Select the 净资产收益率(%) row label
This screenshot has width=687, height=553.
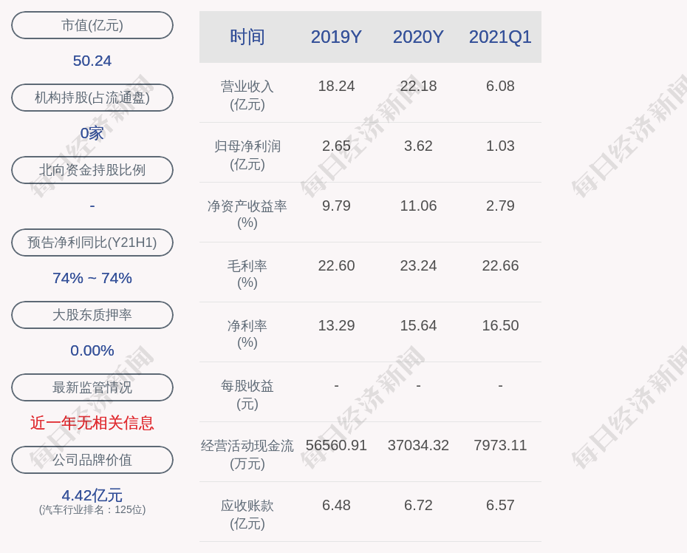click(x=247, y=214)
